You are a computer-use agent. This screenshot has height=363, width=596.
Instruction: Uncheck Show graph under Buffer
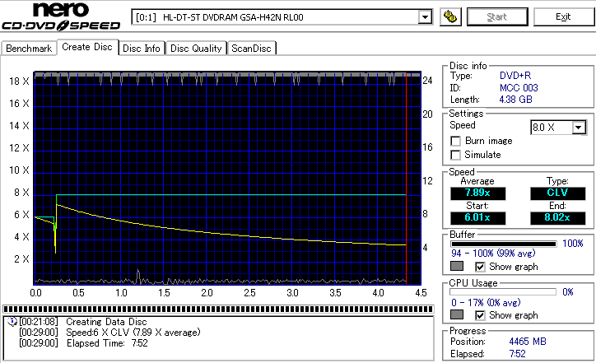coord(480,267)
